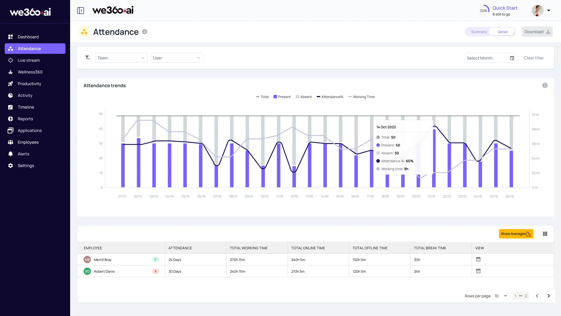Expand the User dropdown filter
This screenshot has width=561, height=316.
[x=177, y=58]
